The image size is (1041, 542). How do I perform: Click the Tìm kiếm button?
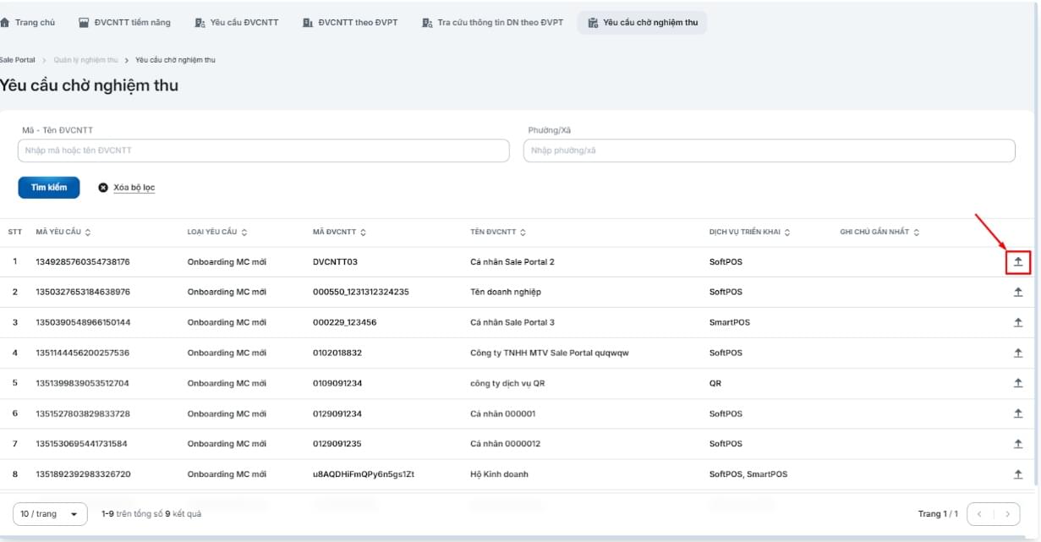[x=49, y=188]
